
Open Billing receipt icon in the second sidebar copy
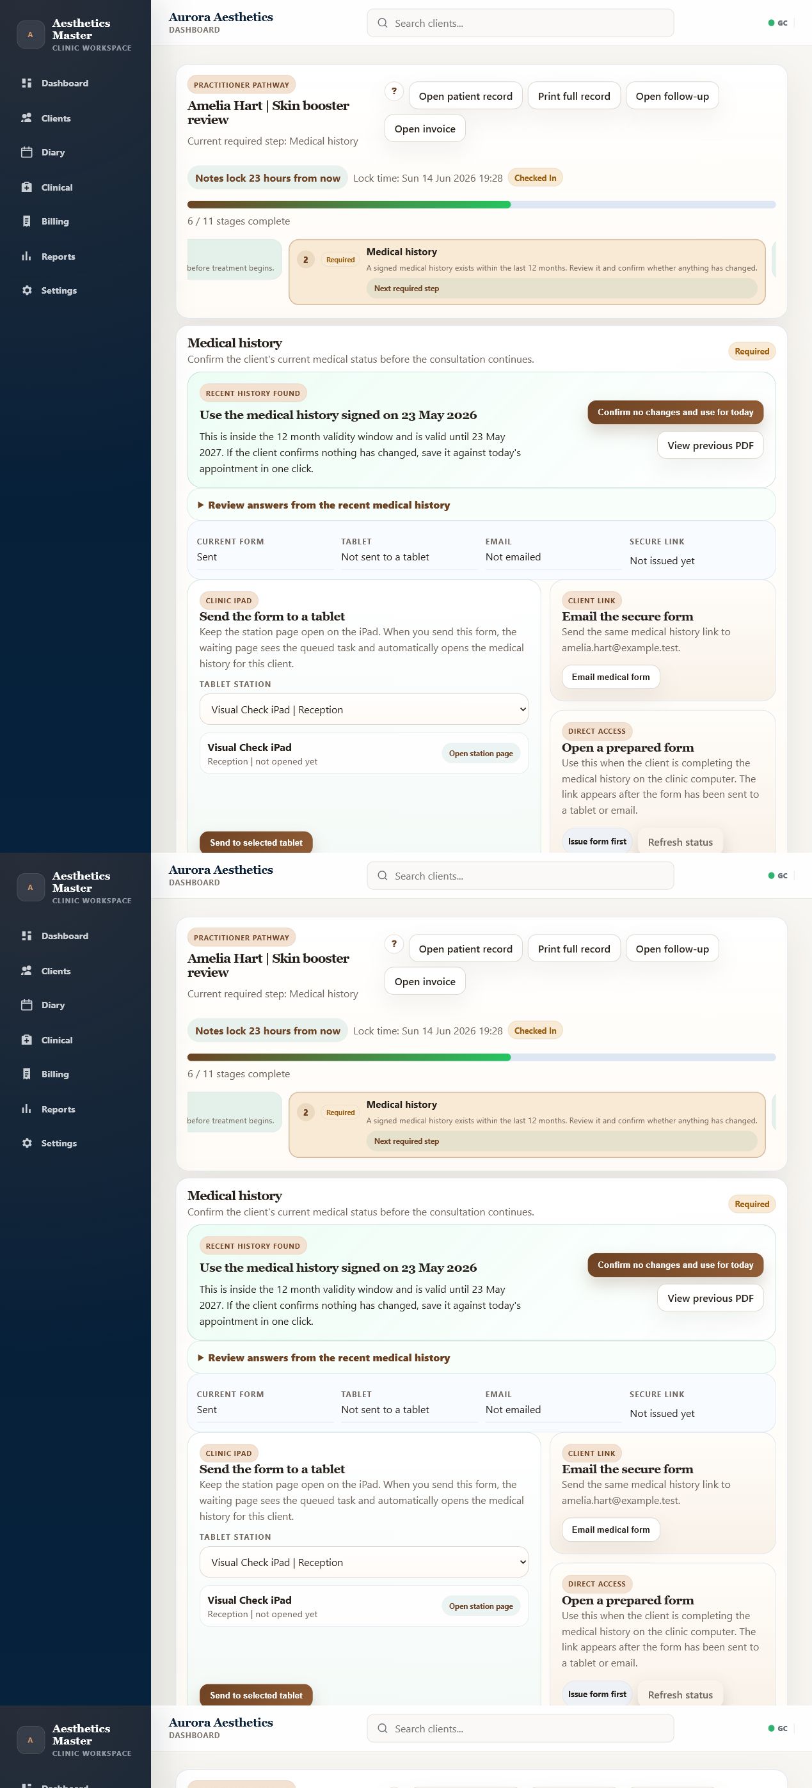pos(26,1074)
